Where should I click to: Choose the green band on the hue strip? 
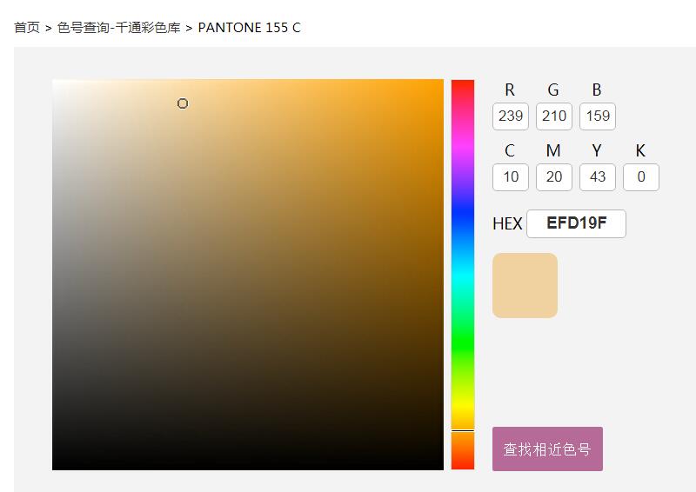(463, 341)
